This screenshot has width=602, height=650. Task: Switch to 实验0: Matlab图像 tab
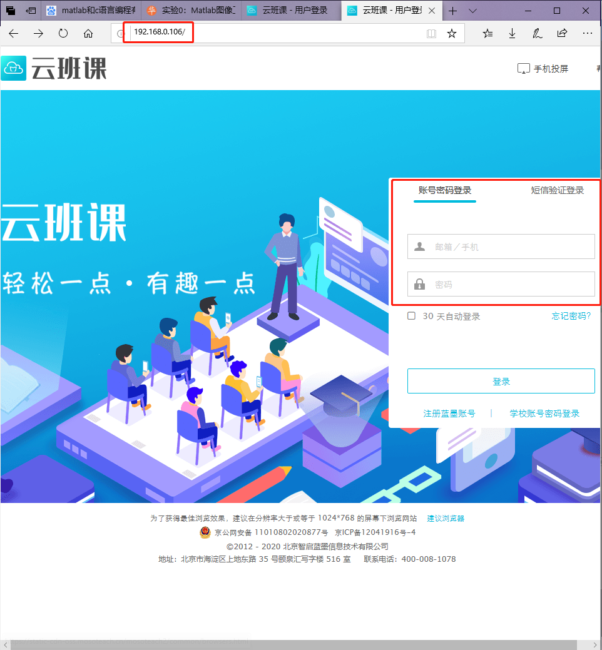pos(191,11)
